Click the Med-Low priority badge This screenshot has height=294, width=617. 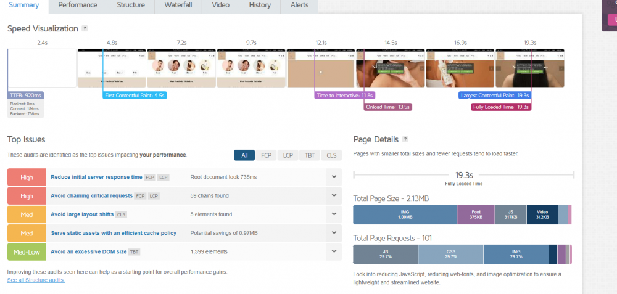pyautogui.click(x=27, y=252)
